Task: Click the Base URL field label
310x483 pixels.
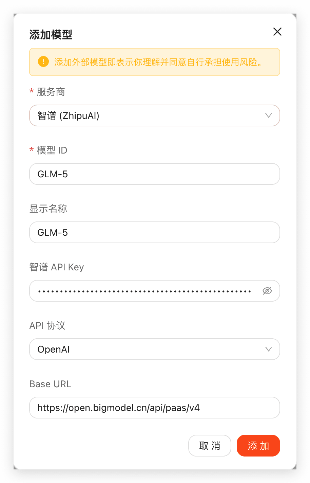Action: coord(50,384)
